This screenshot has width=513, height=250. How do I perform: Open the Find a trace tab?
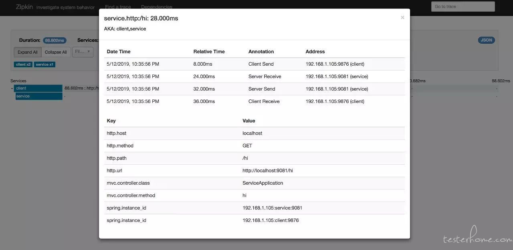(118, 7)
